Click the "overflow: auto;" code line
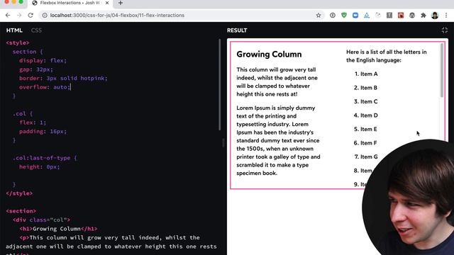 (45, 87)
